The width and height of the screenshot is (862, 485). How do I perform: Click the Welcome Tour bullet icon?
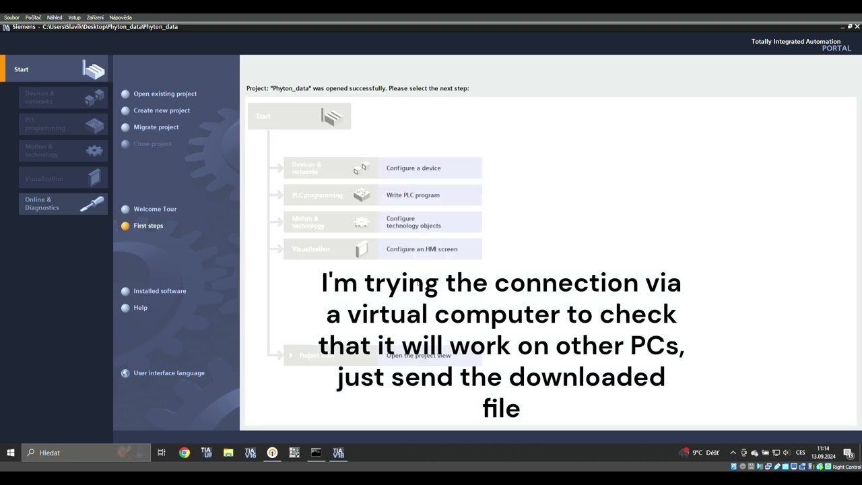pos(125,209)
